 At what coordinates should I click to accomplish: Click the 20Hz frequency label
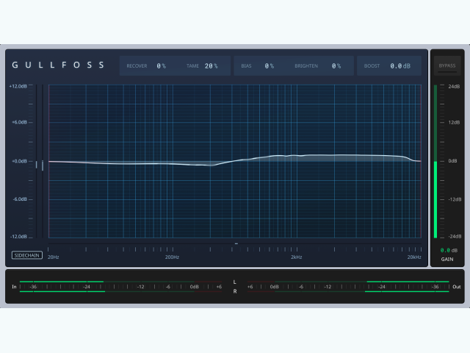(x=54, y=257)
